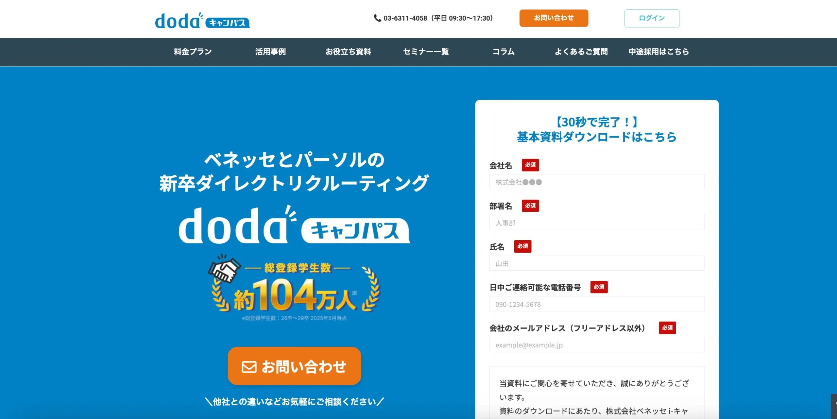The width and height of the screenshot is (837, 419).
Task: Click the phone number field with placeholder 090-1234-5678
Action: pos(596,304)
